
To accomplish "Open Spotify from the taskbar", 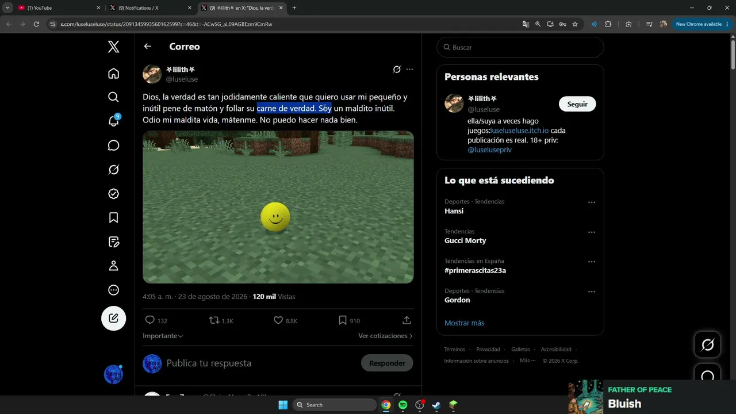I will pos(403,405).
